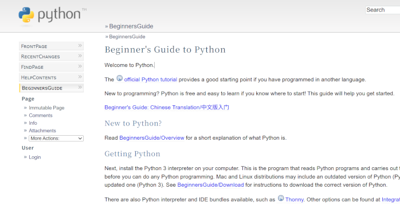Viewport: 400px width, 209px height.
Task: Click the New to Python? heading
Action: (x=133, y=123)
